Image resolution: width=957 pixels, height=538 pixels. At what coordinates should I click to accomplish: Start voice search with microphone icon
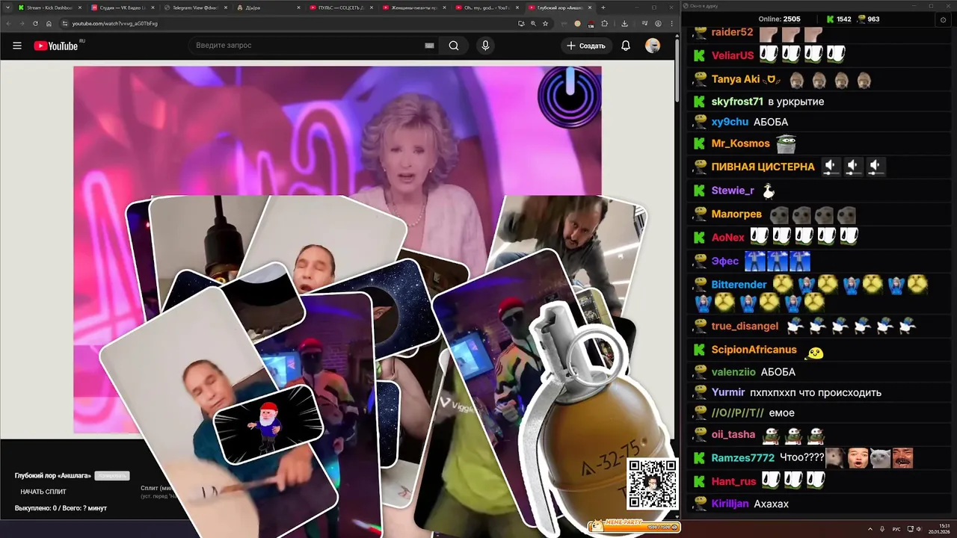point(485,46)
